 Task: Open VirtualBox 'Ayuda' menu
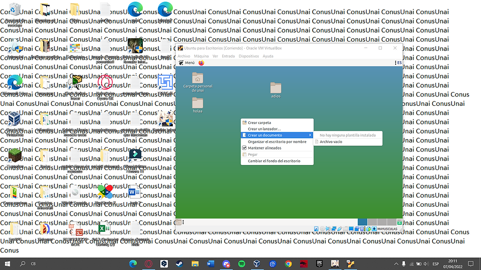coord(268,56)
